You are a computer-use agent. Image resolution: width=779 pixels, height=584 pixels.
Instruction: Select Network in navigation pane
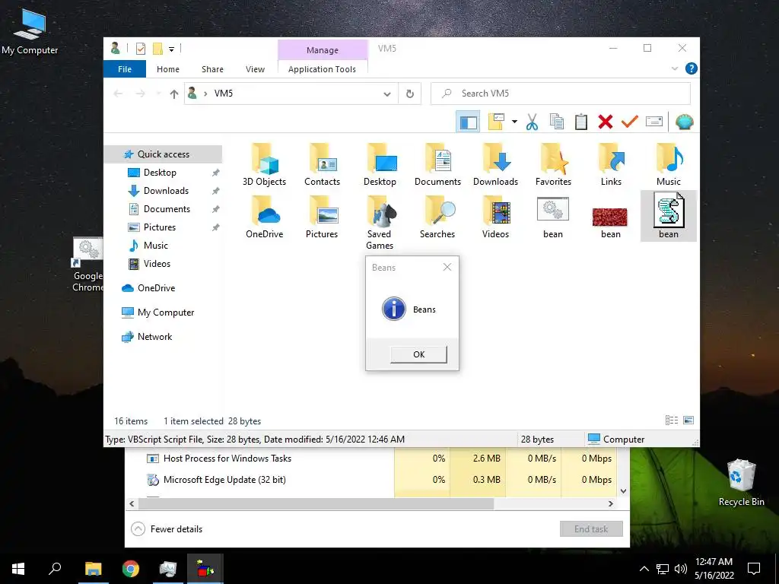(154, 337)
